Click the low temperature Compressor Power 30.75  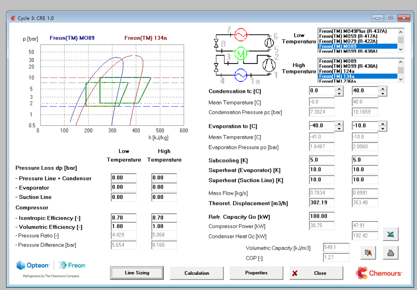[322, 226]
